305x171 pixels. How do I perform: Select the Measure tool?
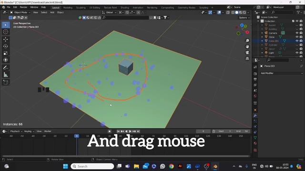click(5, 75)
